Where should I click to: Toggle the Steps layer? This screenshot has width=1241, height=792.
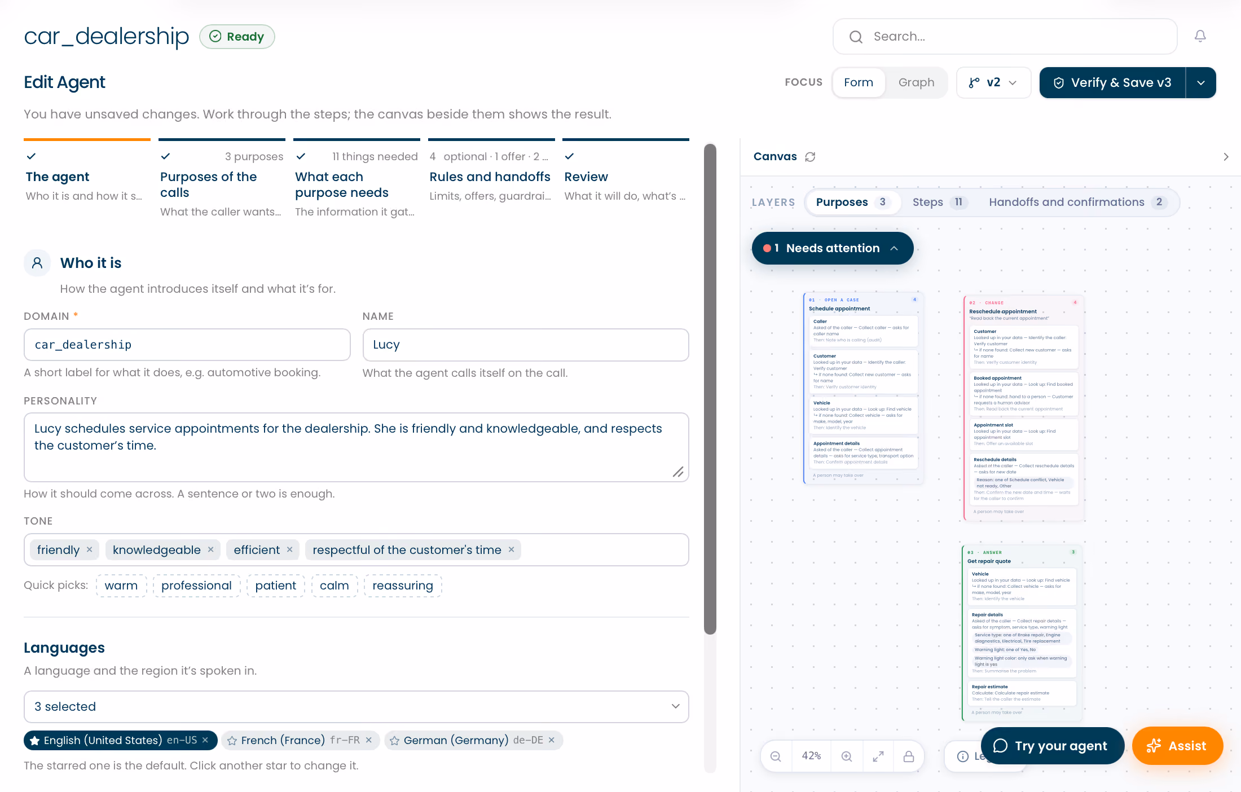point(940,202)
